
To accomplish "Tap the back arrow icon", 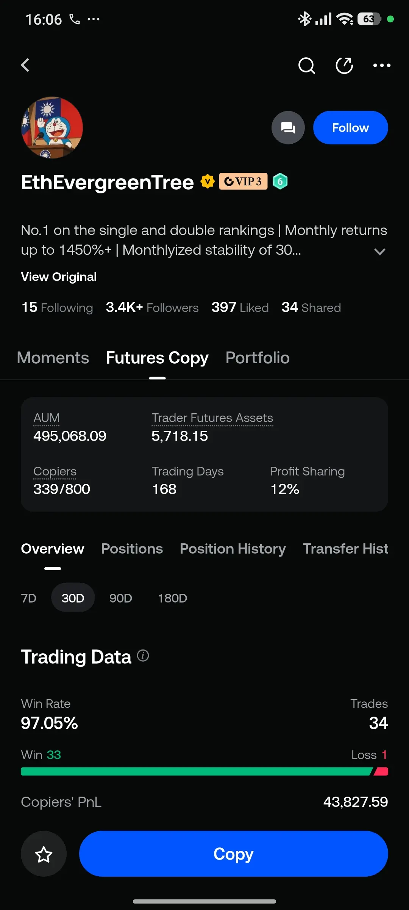I will point(25,65).
